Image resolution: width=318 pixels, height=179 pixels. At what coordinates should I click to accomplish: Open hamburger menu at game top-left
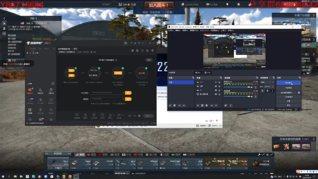12,4
